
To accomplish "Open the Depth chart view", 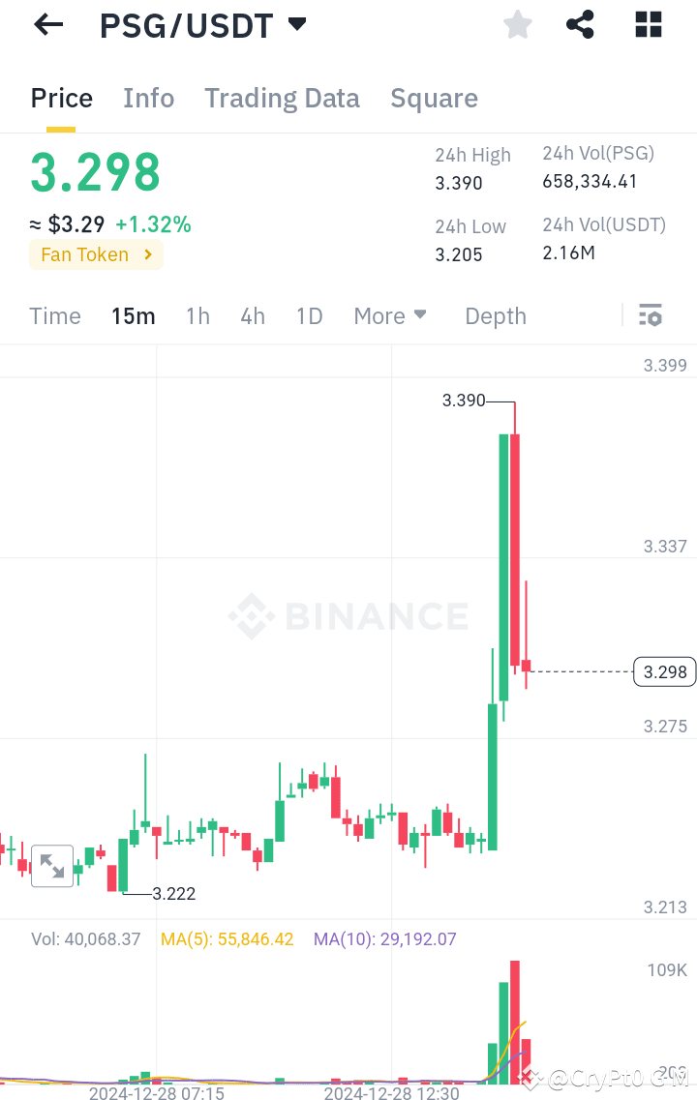I will pos(495,315).
